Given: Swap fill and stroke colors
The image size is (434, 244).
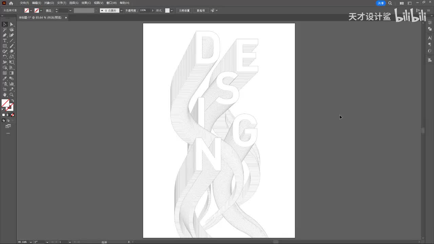Looking at the screenshot, I should 12,101.
